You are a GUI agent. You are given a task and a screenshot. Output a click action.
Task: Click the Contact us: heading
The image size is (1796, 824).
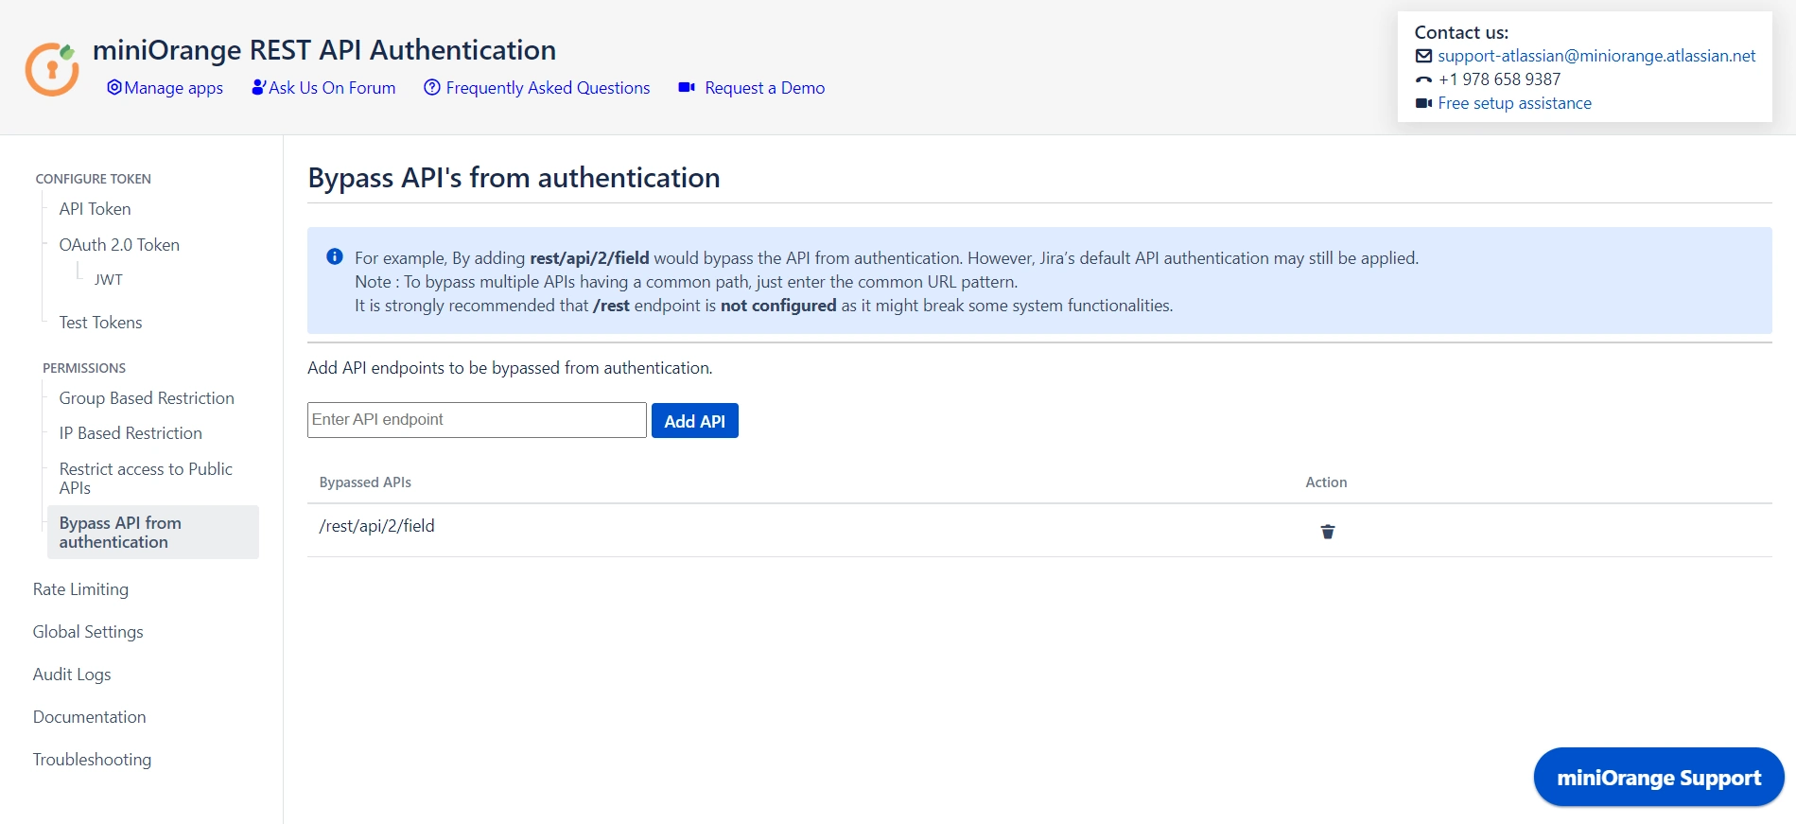1461,32
